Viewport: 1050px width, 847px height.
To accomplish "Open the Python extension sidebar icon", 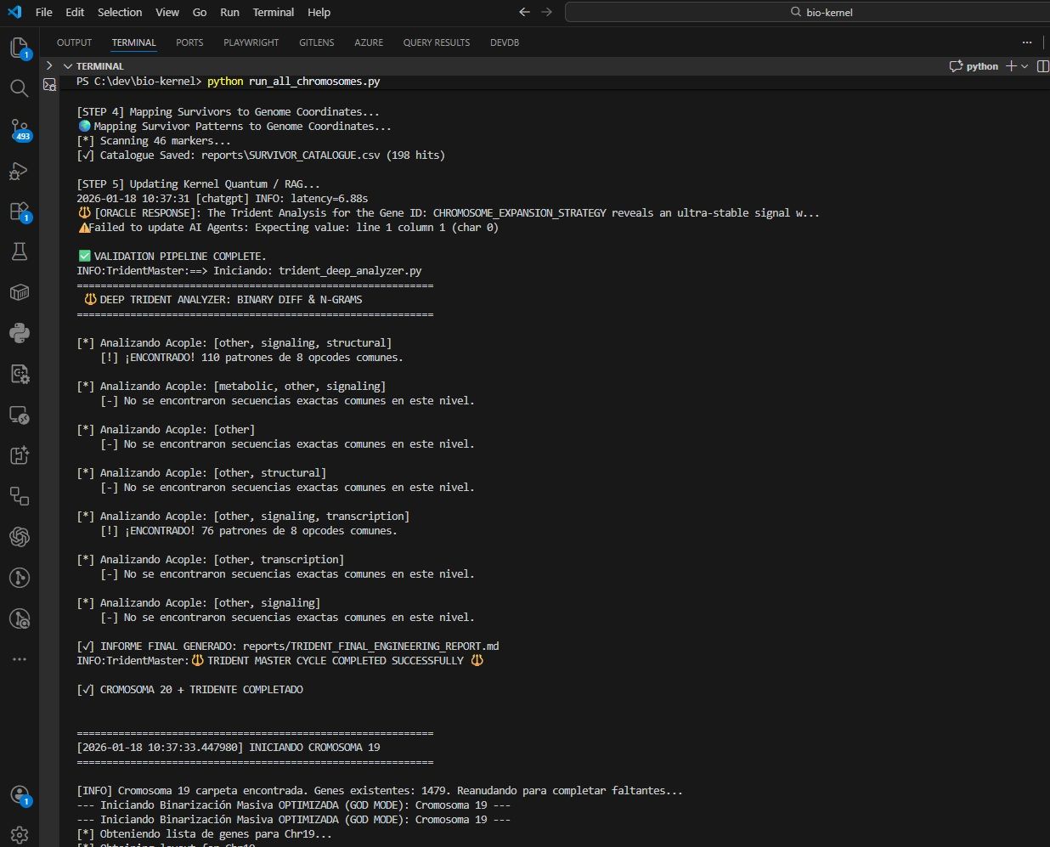I will pos(19,333).
